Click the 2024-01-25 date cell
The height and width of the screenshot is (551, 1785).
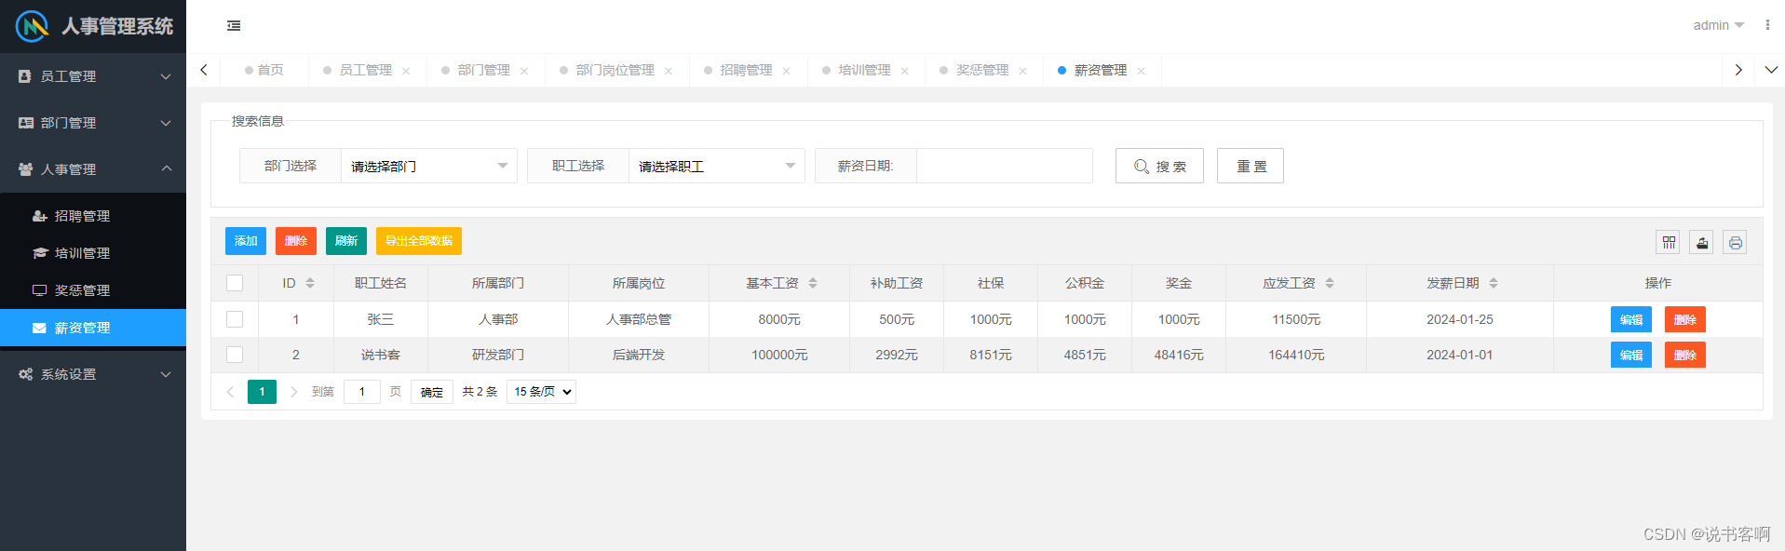[1460, 319]
